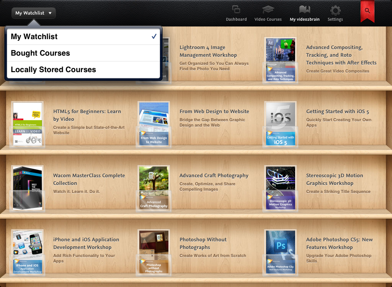Click 'Upgrade Your Adobe Photoshop Skills' text
This screenshot has width=392, height=287.
[x=339, y=258]
